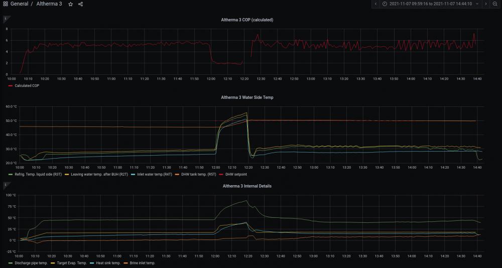Open color swatch for Brine inlet temp.
The width and height of the screenshot is (502, 268).
click(x=126, y=263)
